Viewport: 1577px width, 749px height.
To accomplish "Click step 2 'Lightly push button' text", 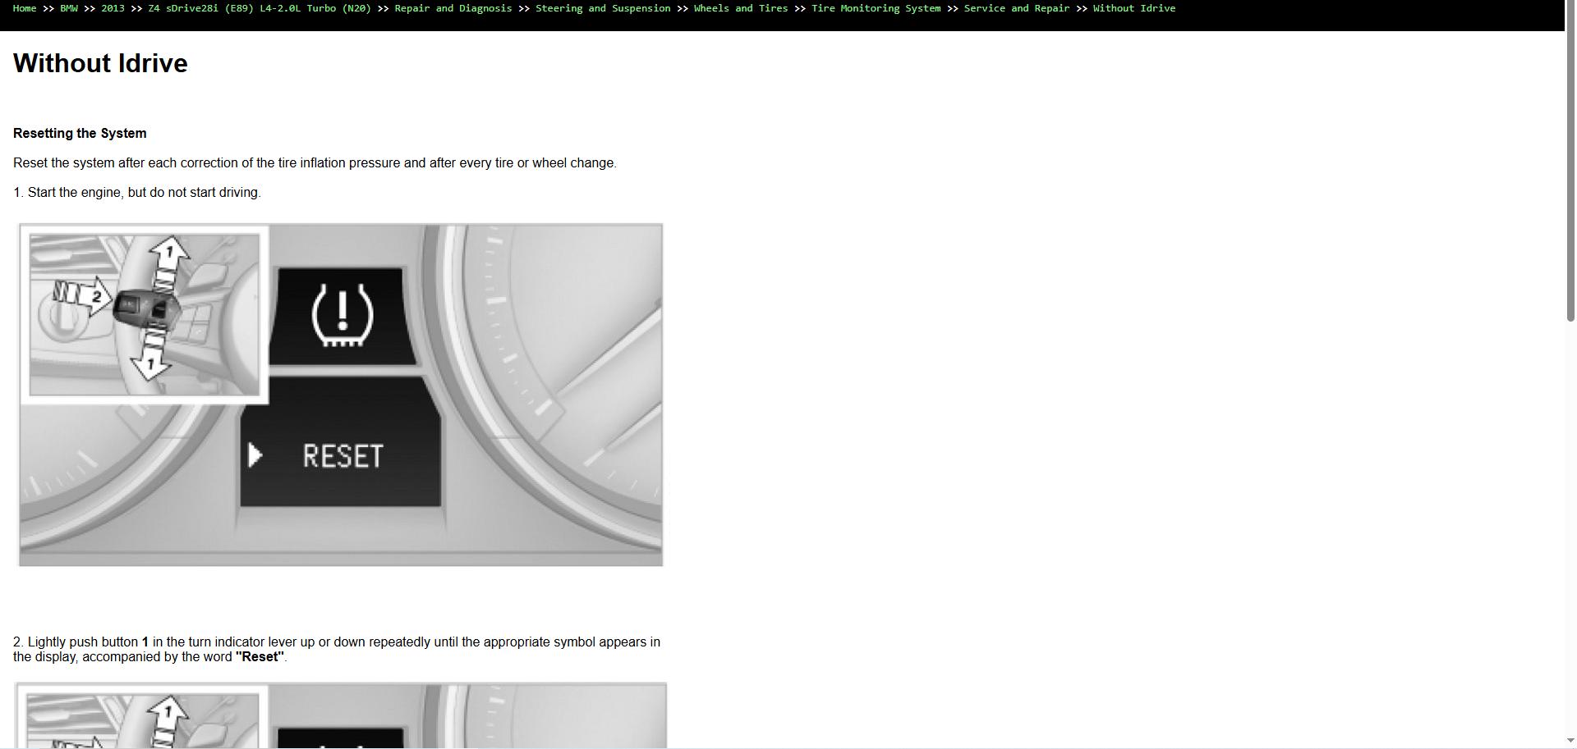I will pos(337,649).
